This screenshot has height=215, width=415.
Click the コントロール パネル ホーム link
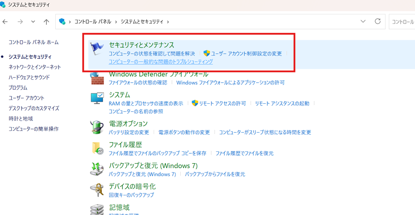pyautogui.click(x=33, y=42)
